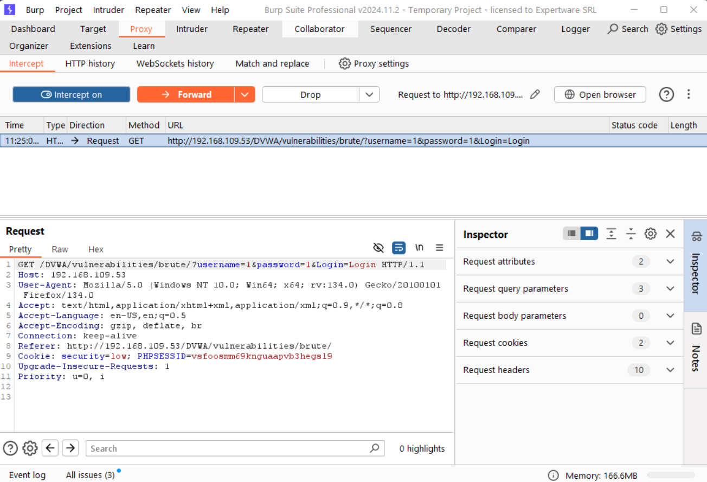707x482 pixels.
Task: Switch request view to Hex
Action: [x=96, y=249]
